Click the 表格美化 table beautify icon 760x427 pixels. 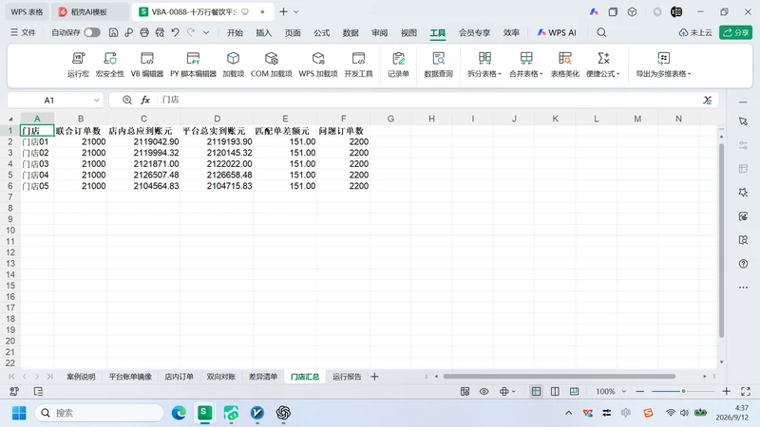click(x=564, y=65)
